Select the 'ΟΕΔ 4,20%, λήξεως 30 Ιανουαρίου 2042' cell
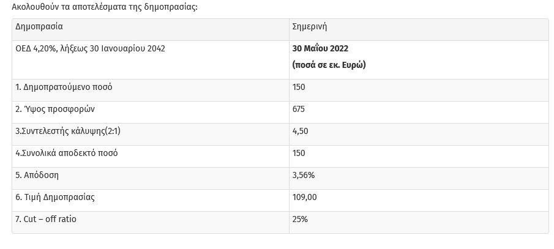The image size is (554, 249). pos(90,48)
